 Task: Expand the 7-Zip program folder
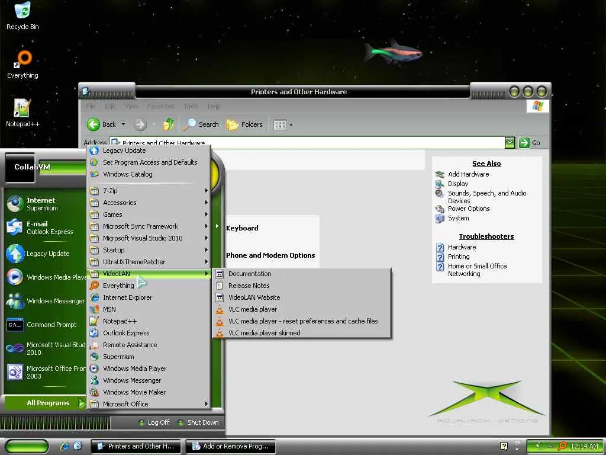(149, 191)
